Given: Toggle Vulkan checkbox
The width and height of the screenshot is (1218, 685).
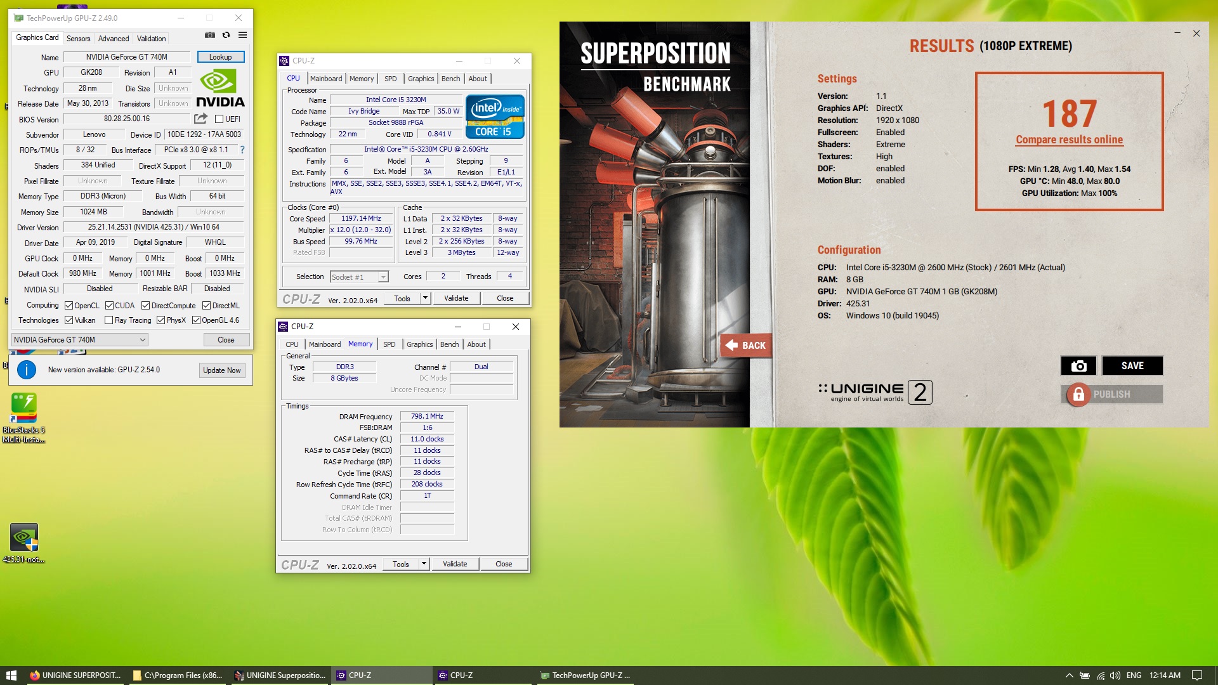Looking at the screenshot, I should tap(69, 320).
